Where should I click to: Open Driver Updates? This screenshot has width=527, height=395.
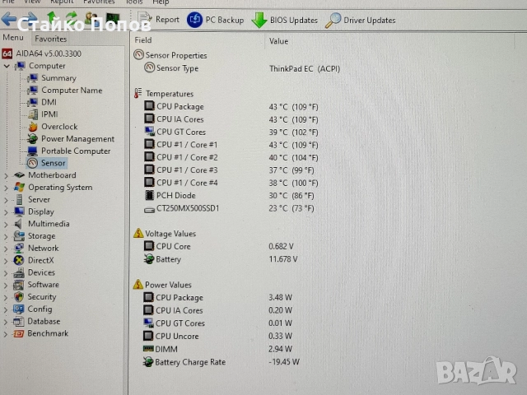click(361, 21)
